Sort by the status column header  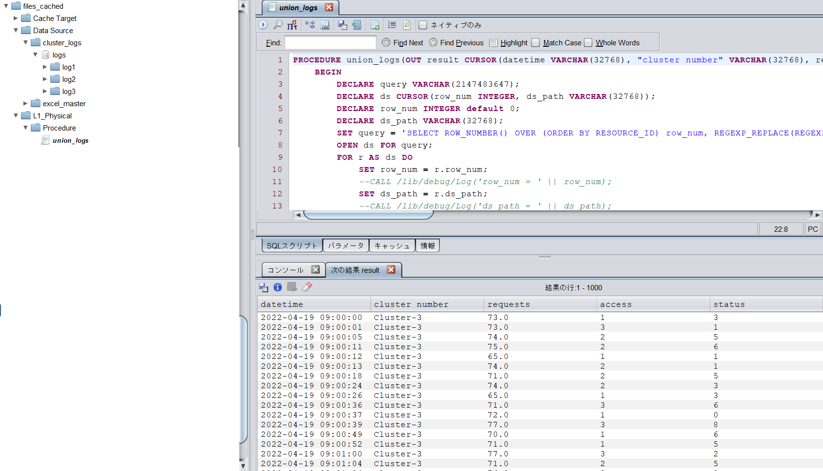point(766,304)
